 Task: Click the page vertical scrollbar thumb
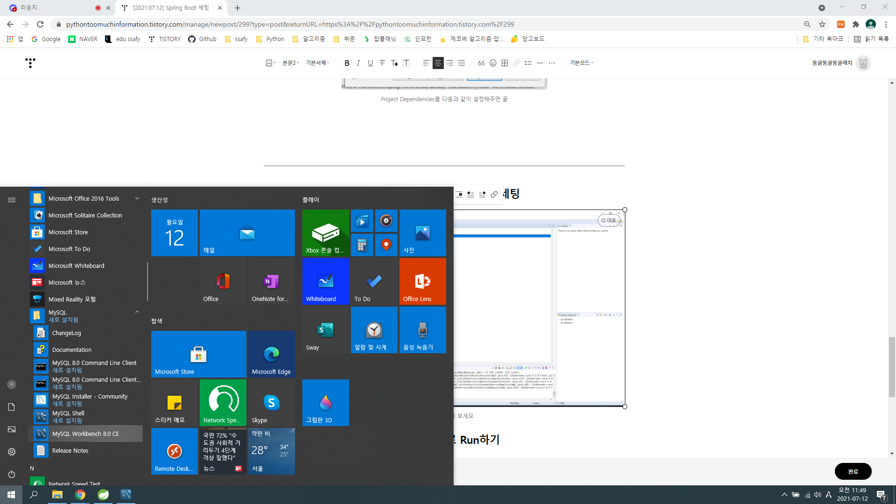(x=892, y=366)
